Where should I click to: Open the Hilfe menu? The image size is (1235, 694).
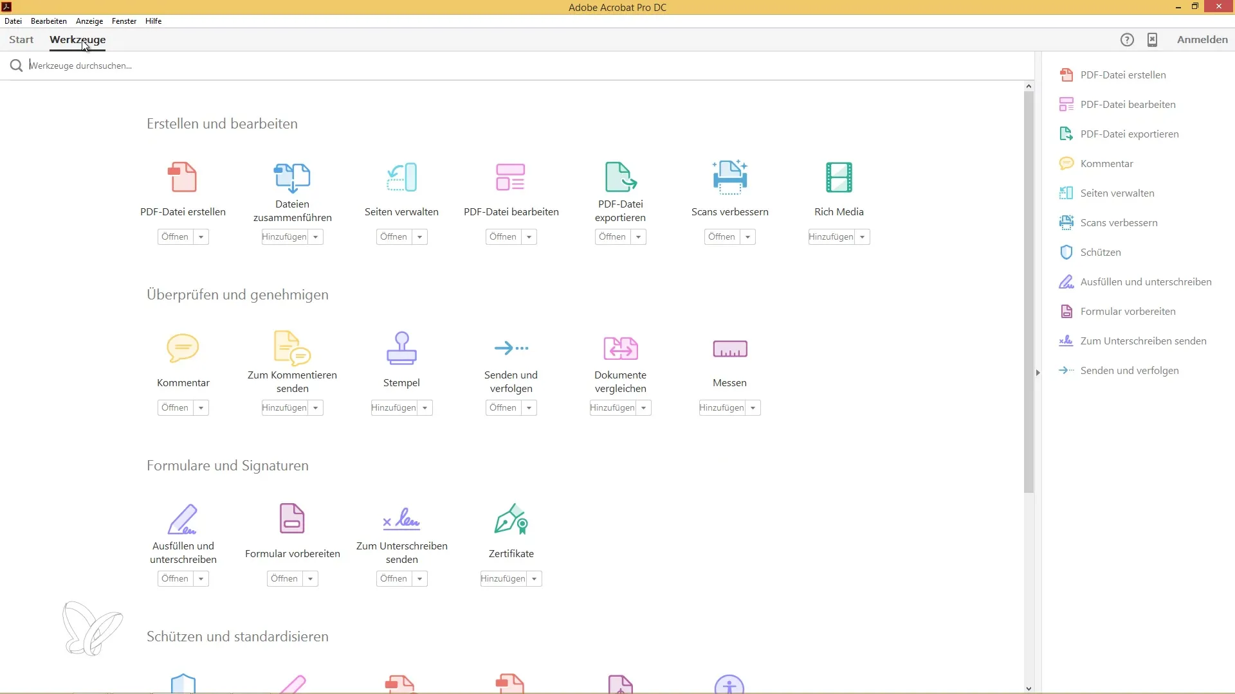pos(154,21)
